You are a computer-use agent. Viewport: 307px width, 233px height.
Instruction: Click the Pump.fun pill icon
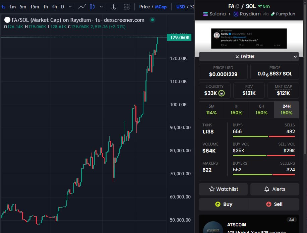(273, 14)
